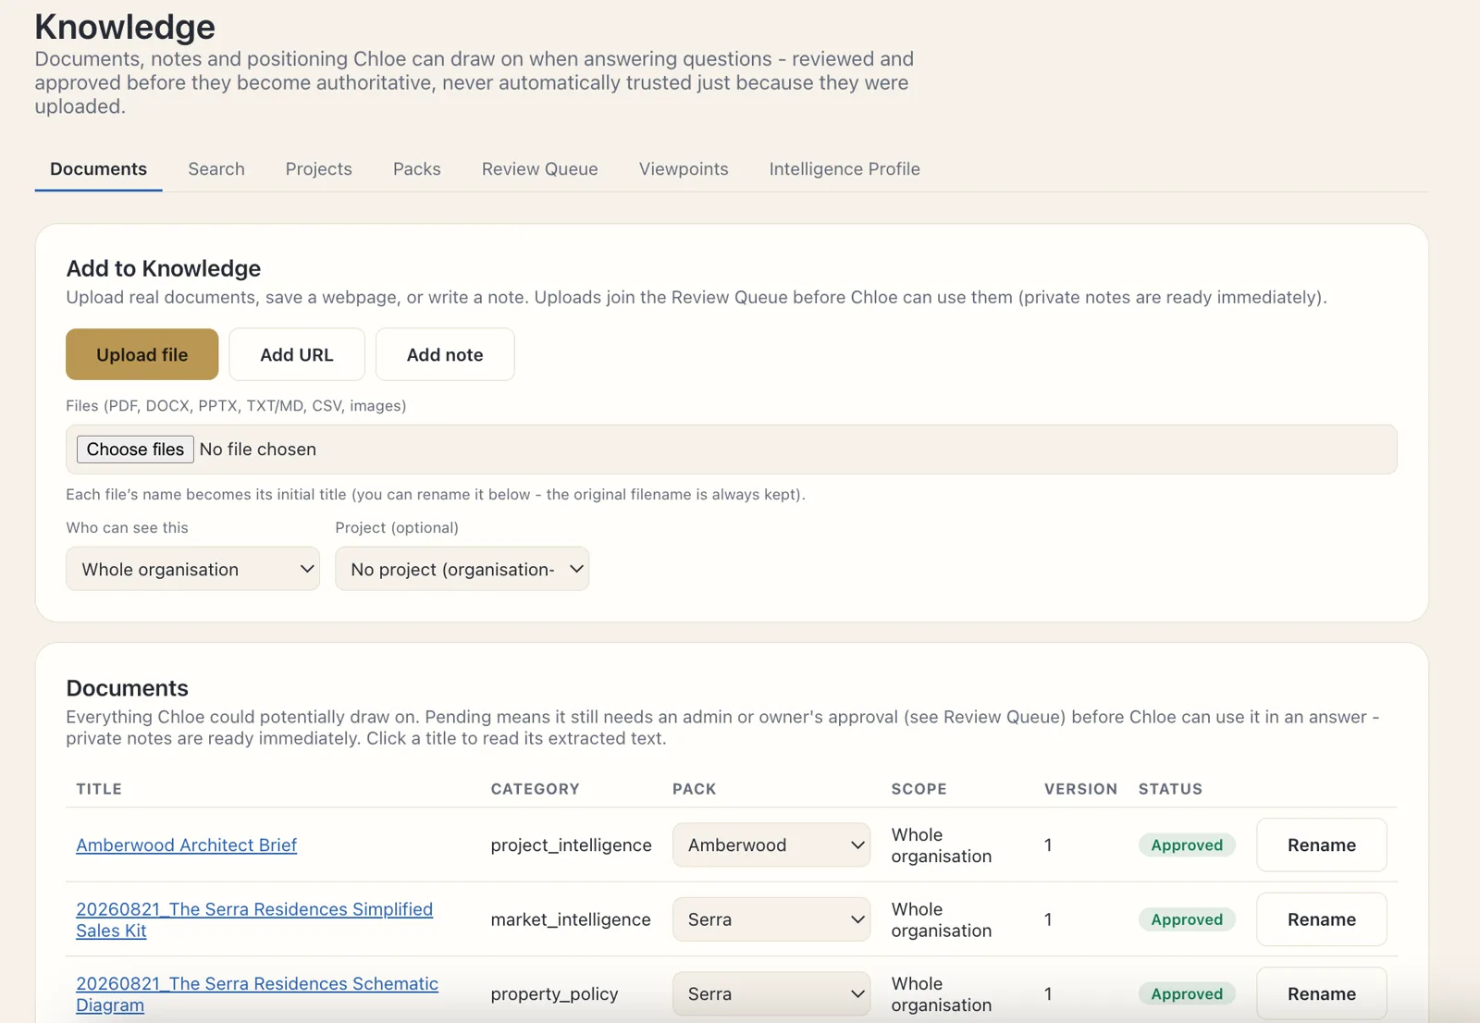Expand the Project (optional) dropdown

pyautogui.click(x=462, y=569)
